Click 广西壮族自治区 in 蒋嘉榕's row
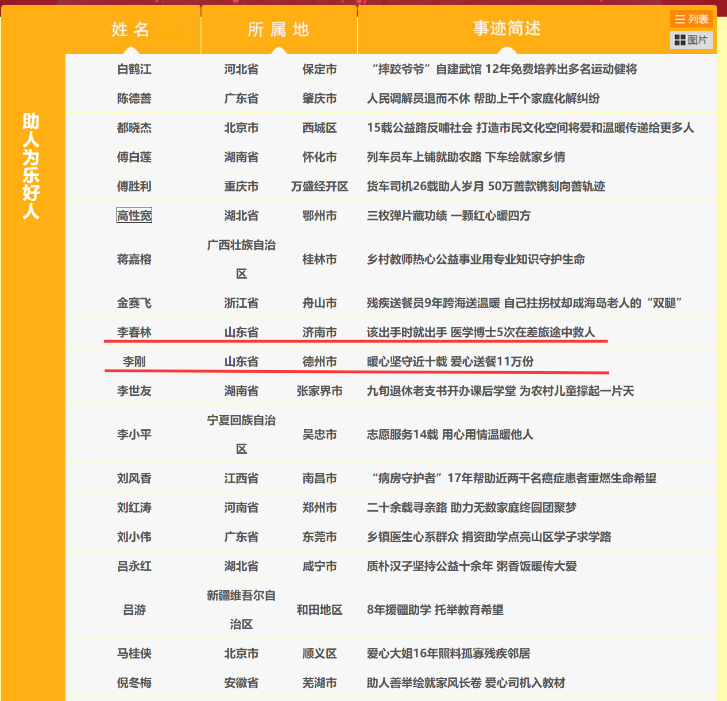This screenshot has width=727, height=701. 241,259
